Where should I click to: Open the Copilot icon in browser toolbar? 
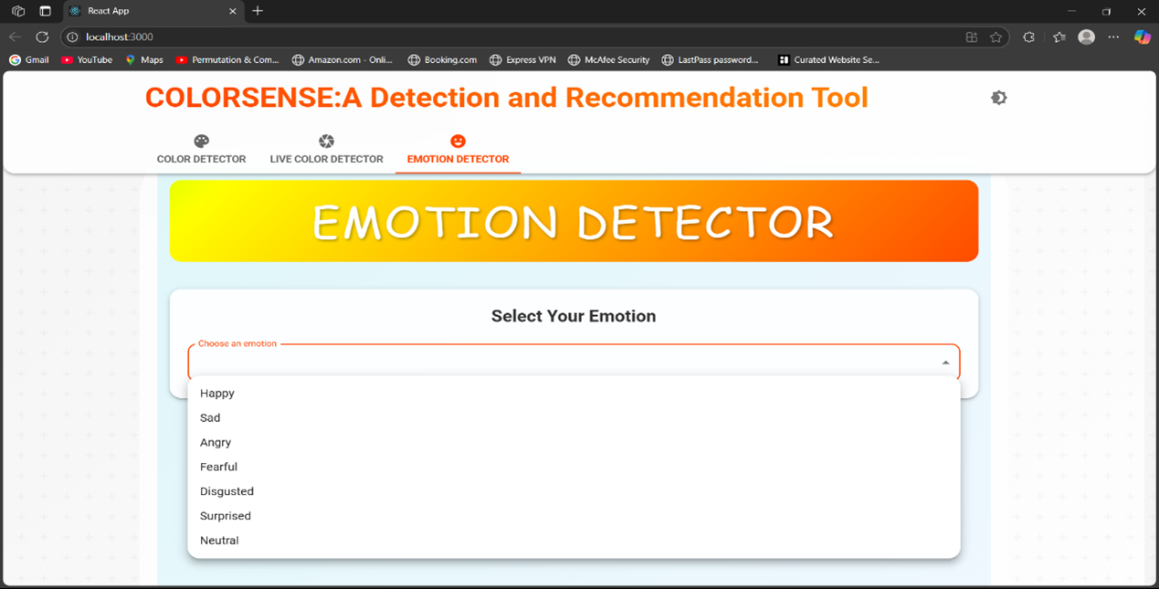point(1142,37)
